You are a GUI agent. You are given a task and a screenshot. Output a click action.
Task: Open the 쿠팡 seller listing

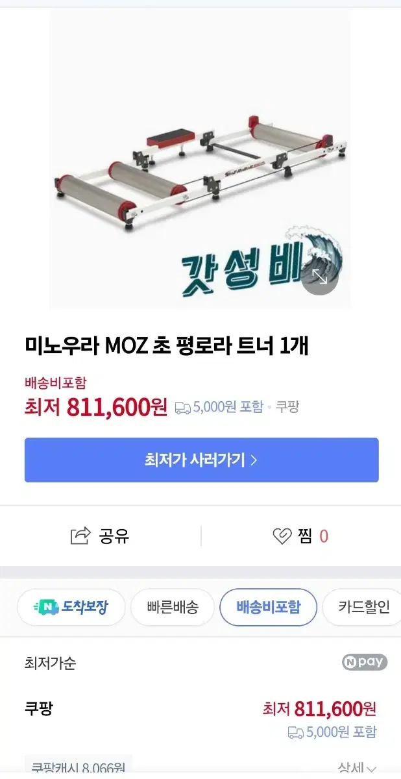click(38, 708)
